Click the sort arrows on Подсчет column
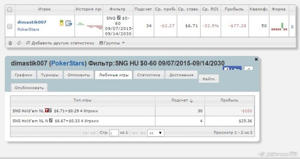The height and width of the screenshot is (159, 300). click(191, 101)
